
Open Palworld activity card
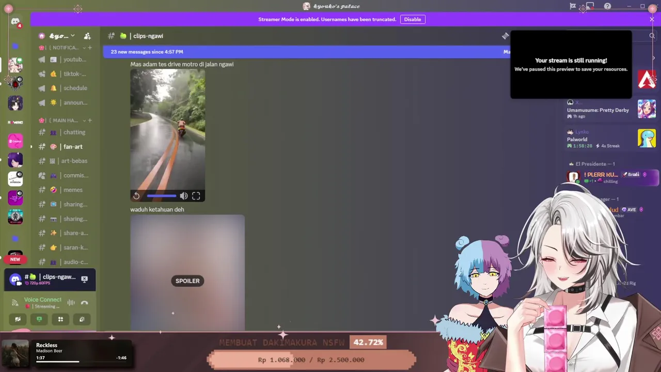click(611, 138)
